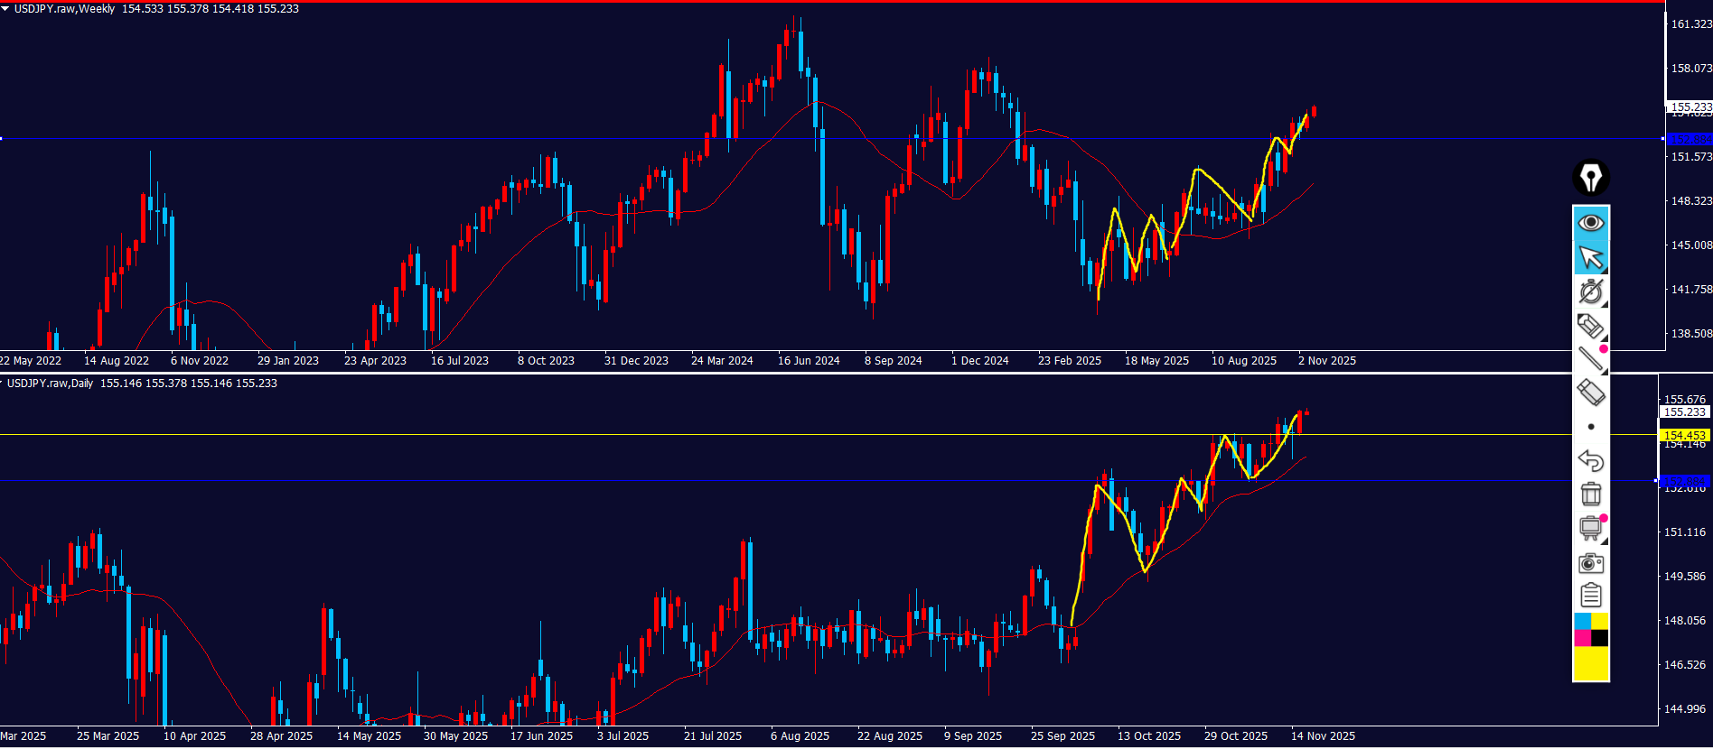Expand the USDJPY Weekly chart title arrow

(5, 8)
